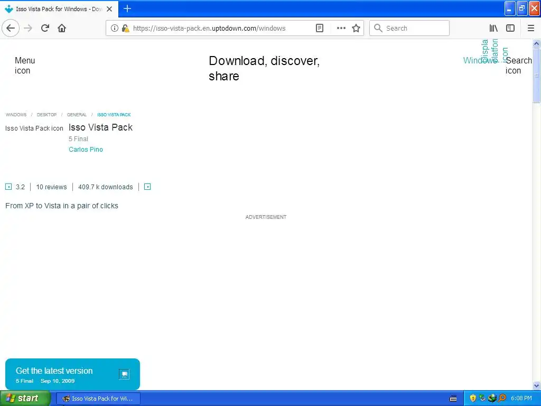The width and height of the screenshot is (541, 406).
Task: Click scrollbar down arrow
Action: coord(536,385)
